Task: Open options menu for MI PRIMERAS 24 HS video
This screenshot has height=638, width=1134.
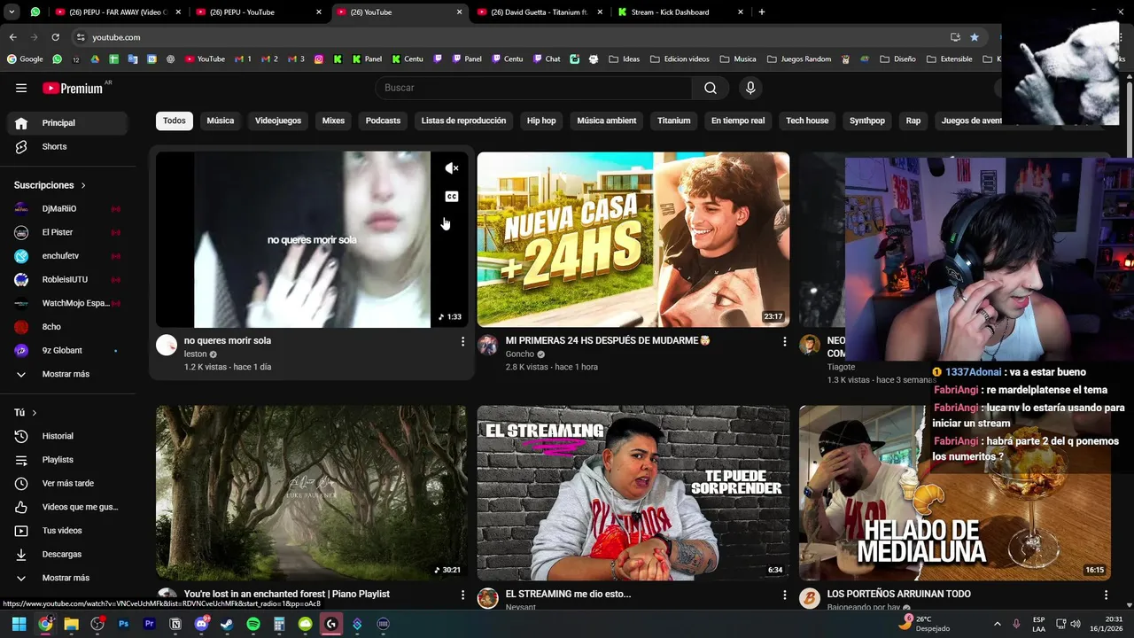Action: [x=784, y=341]
